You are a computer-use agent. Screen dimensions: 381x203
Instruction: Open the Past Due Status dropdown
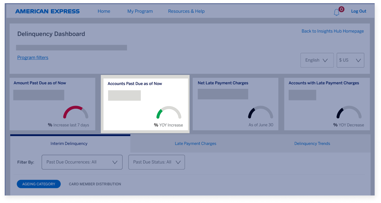pos(157,162)
